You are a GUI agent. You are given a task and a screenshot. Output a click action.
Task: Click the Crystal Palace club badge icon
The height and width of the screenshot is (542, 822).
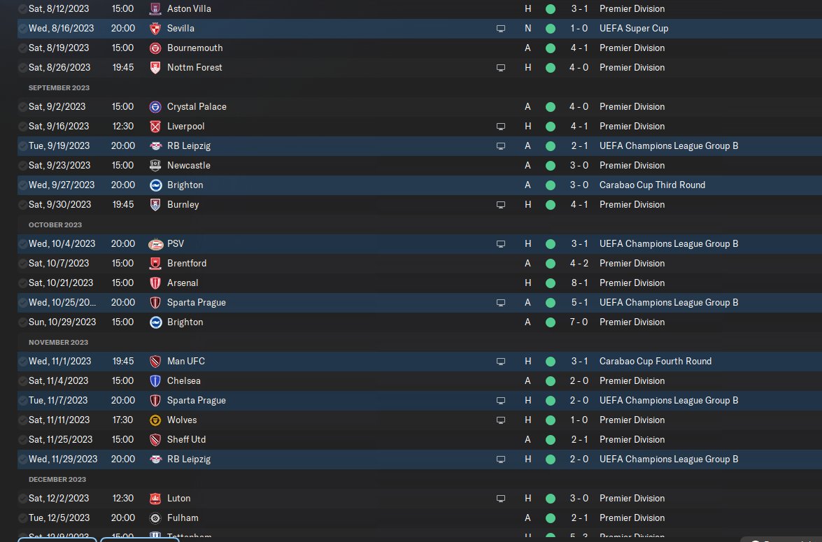click(x=155, y=107)
